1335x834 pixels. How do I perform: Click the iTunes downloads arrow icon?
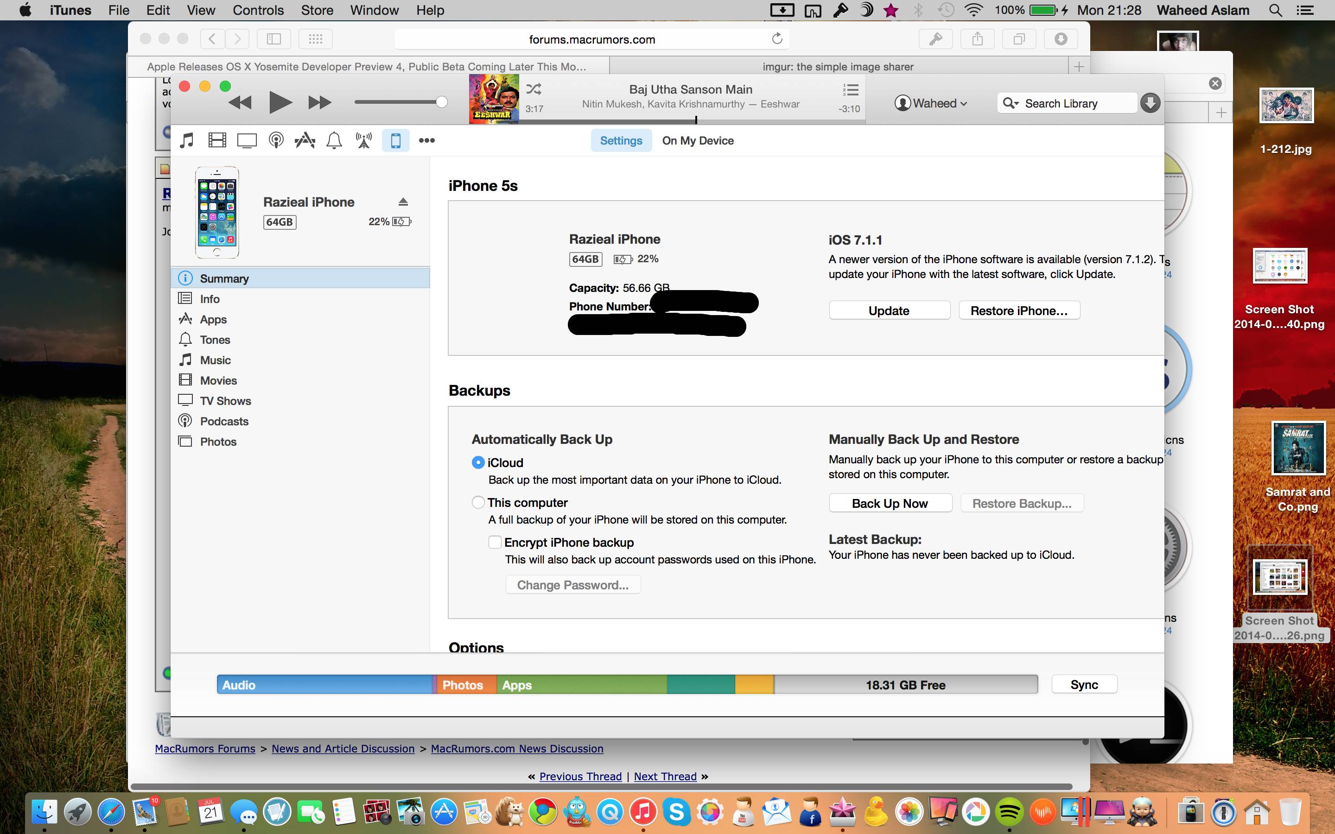click(1150, 103)
